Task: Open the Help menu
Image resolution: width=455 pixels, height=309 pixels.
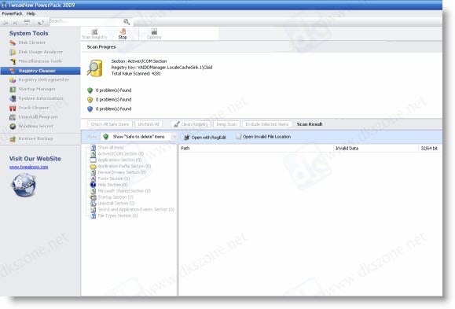Action: click(x=31, y=13)
